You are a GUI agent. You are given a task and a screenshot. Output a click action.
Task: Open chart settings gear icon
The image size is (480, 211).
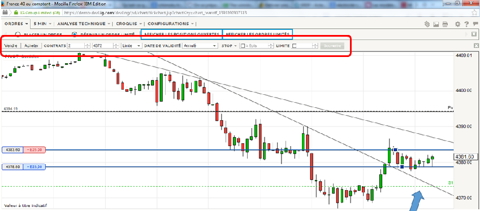click(457, 24)
